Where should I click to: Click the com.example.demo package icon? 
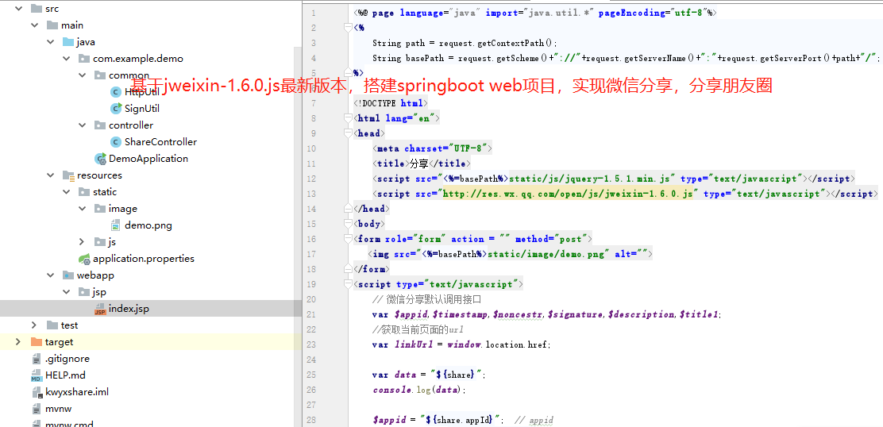pyautogui.click(x=84, y=59)
